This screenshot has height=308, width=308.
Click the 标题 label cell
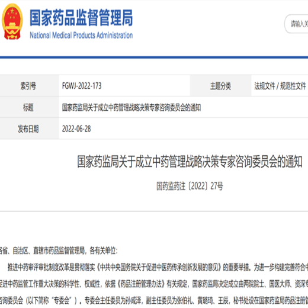pos(29,107)
